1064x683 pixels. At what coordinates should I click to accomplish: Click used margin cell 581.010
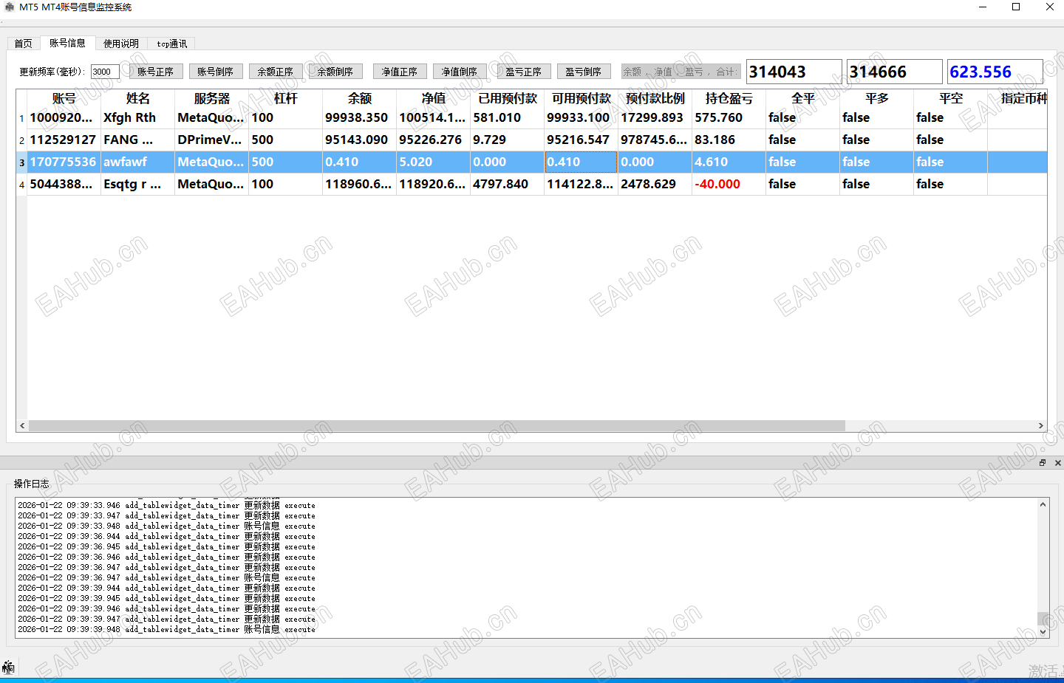point(508,118)
